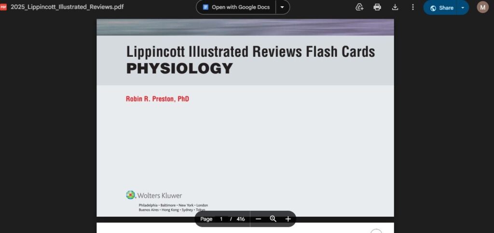Click the PHYSIOLOGY heading on the cover
494x233 pixels.
coord(179,68)
